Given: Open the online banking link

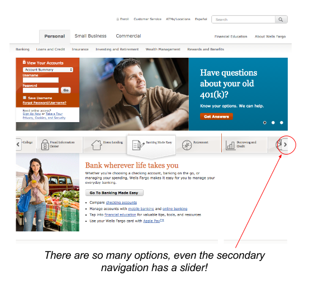Looking at the screenshot, I should coord(175,209).
